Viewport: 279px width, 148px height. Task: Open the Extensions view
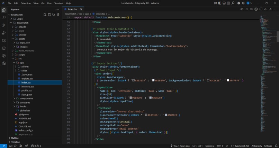4,48
